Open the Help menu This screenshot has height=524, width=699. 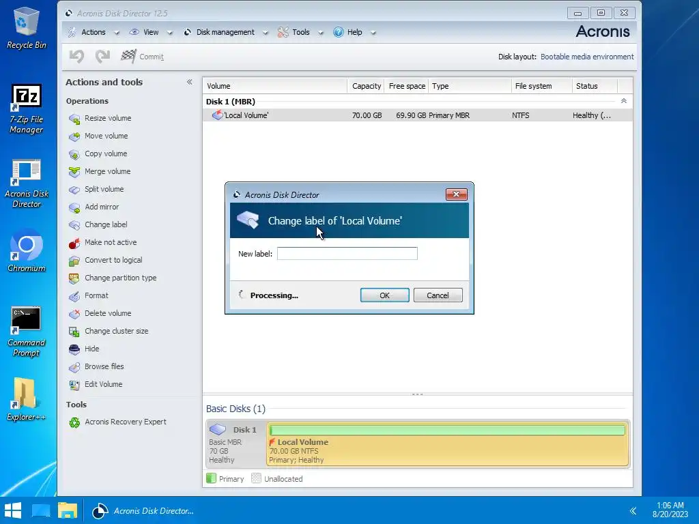(x=348, y=32)
